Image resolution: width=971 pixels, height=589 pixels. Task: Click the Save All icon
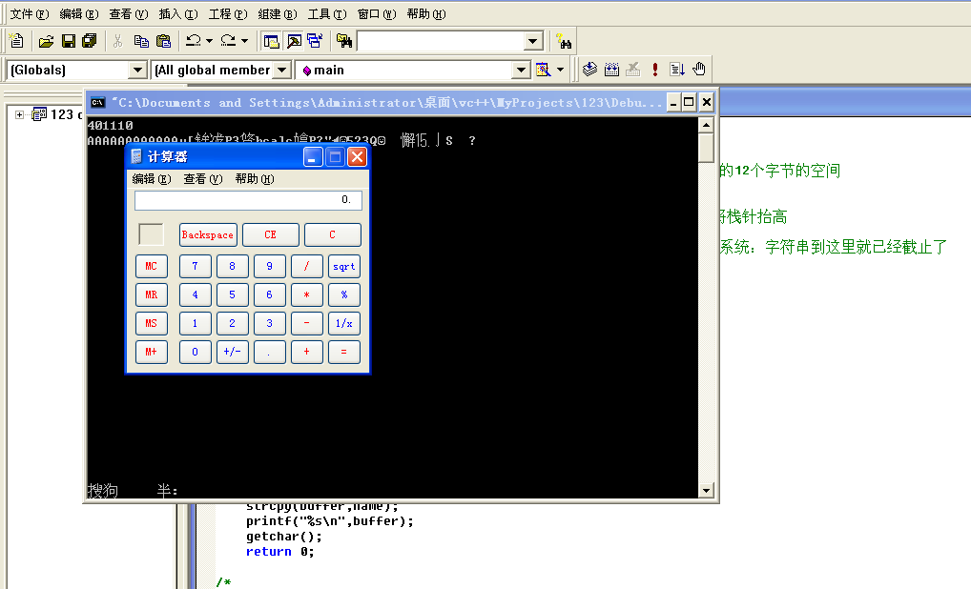[89, 41]
